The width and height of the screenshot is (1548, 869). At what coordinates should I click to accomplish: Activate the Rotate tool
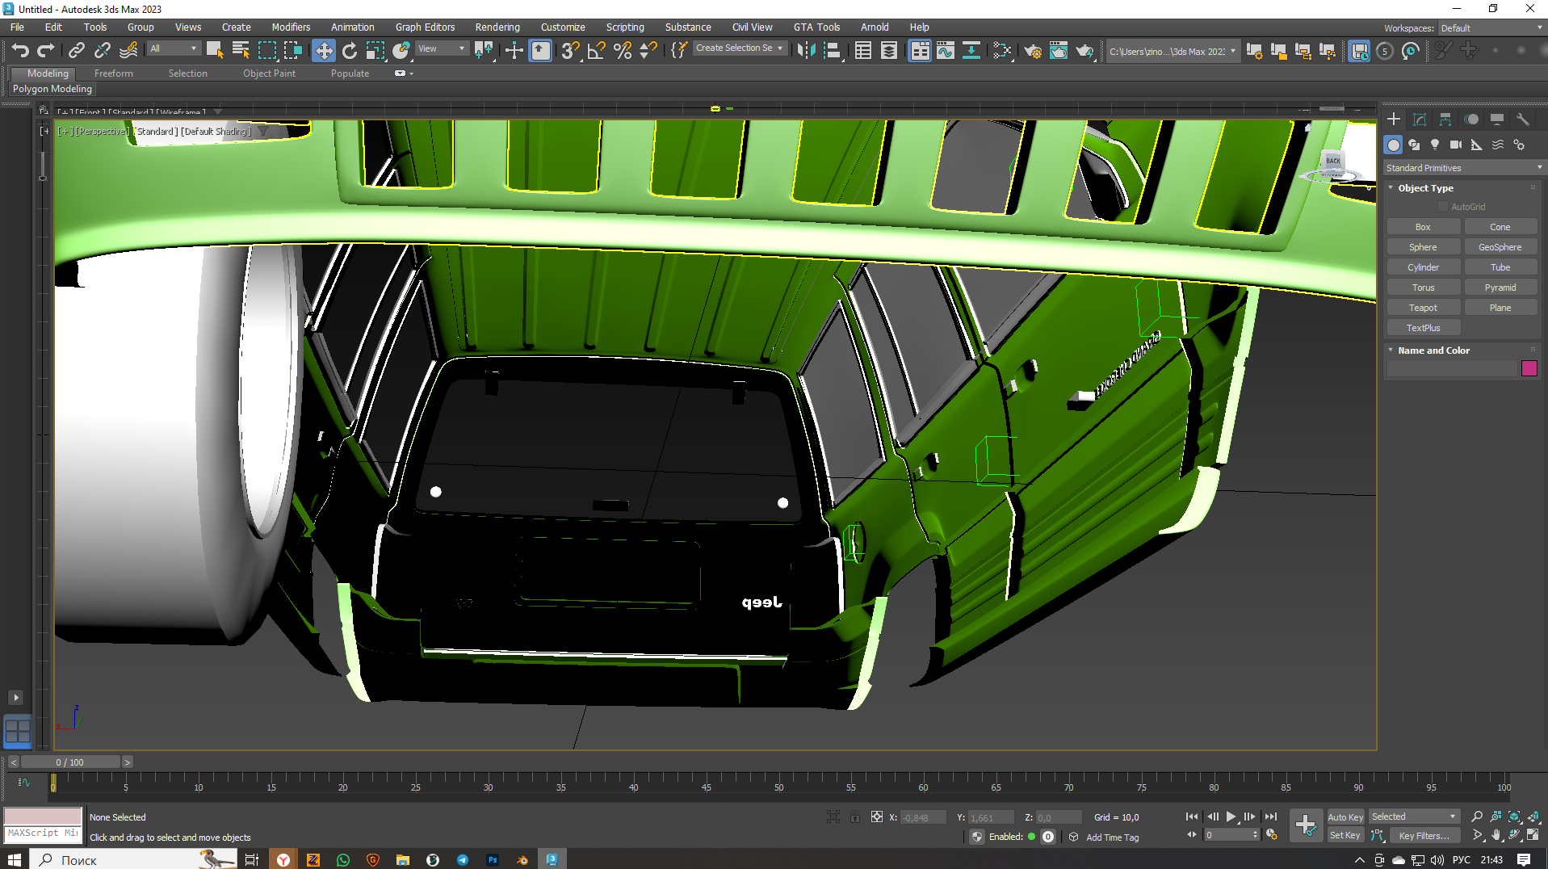(349, 50)
